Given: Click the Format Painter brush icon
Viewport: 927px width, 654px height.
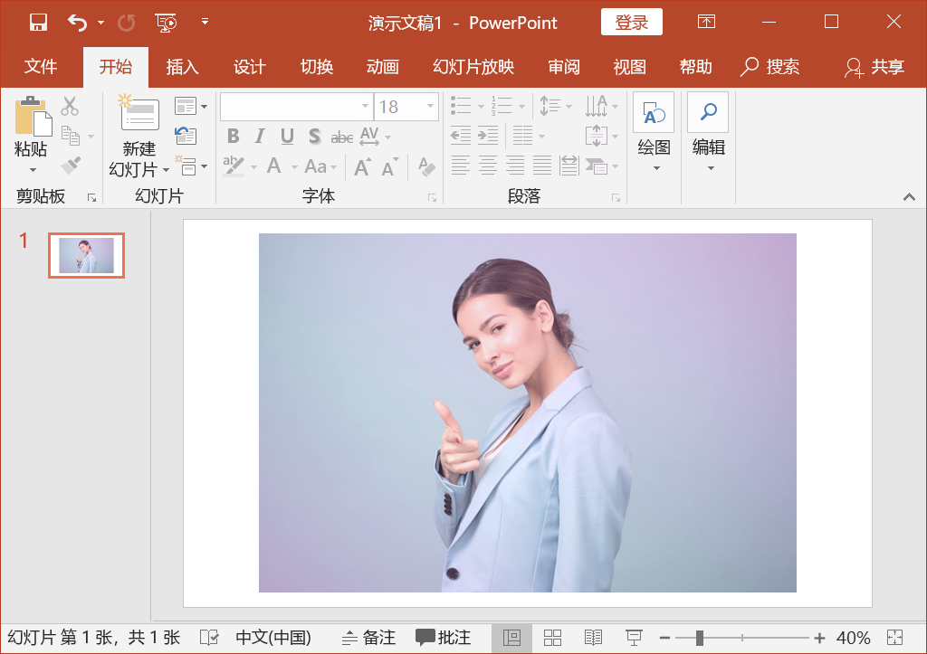Looking at the screenshot, I should pos(71,166).
